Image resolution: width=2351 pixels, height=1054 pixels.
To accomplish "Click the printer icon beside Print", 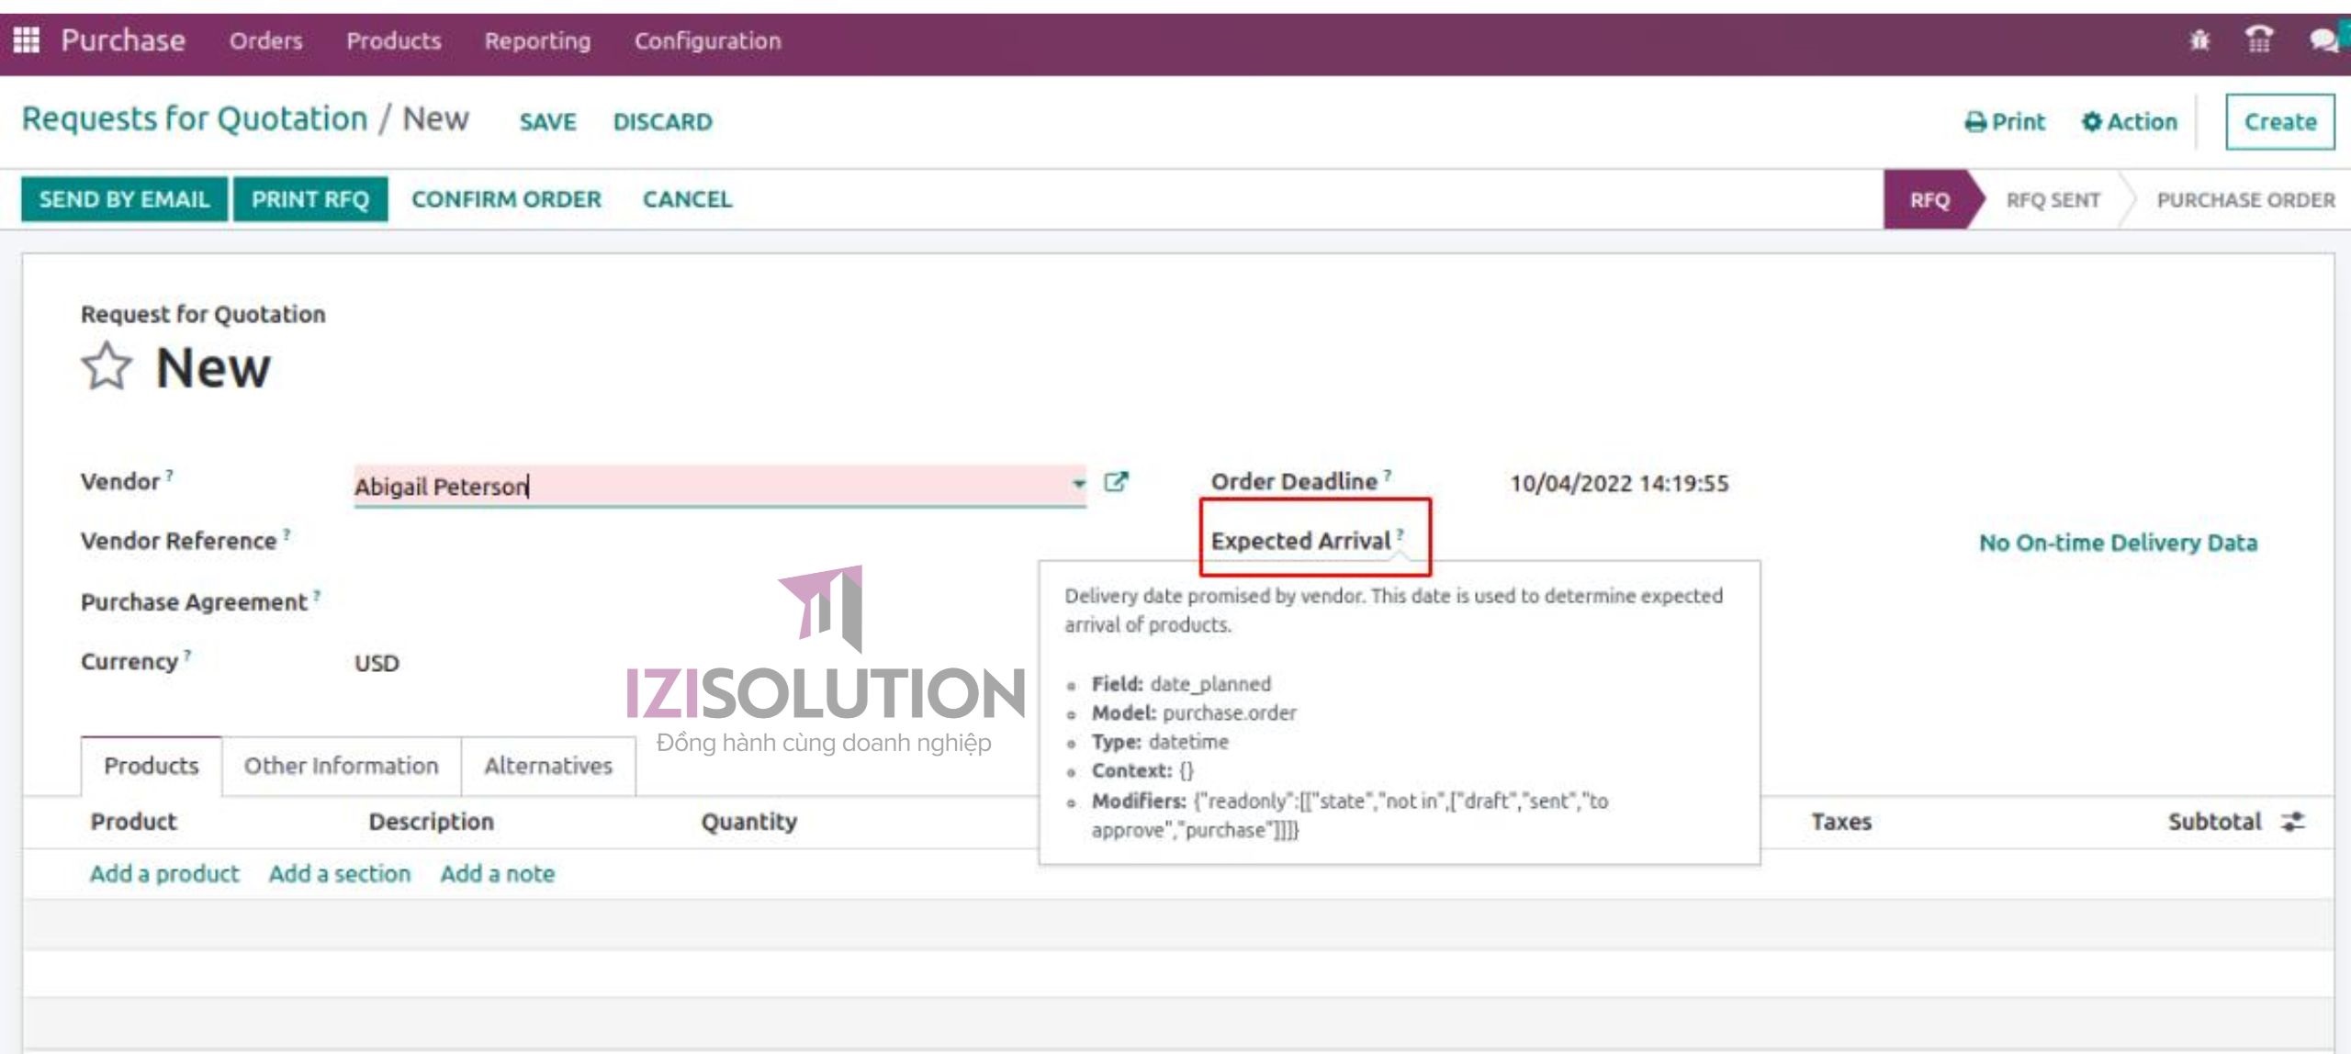I will 1975,122.
